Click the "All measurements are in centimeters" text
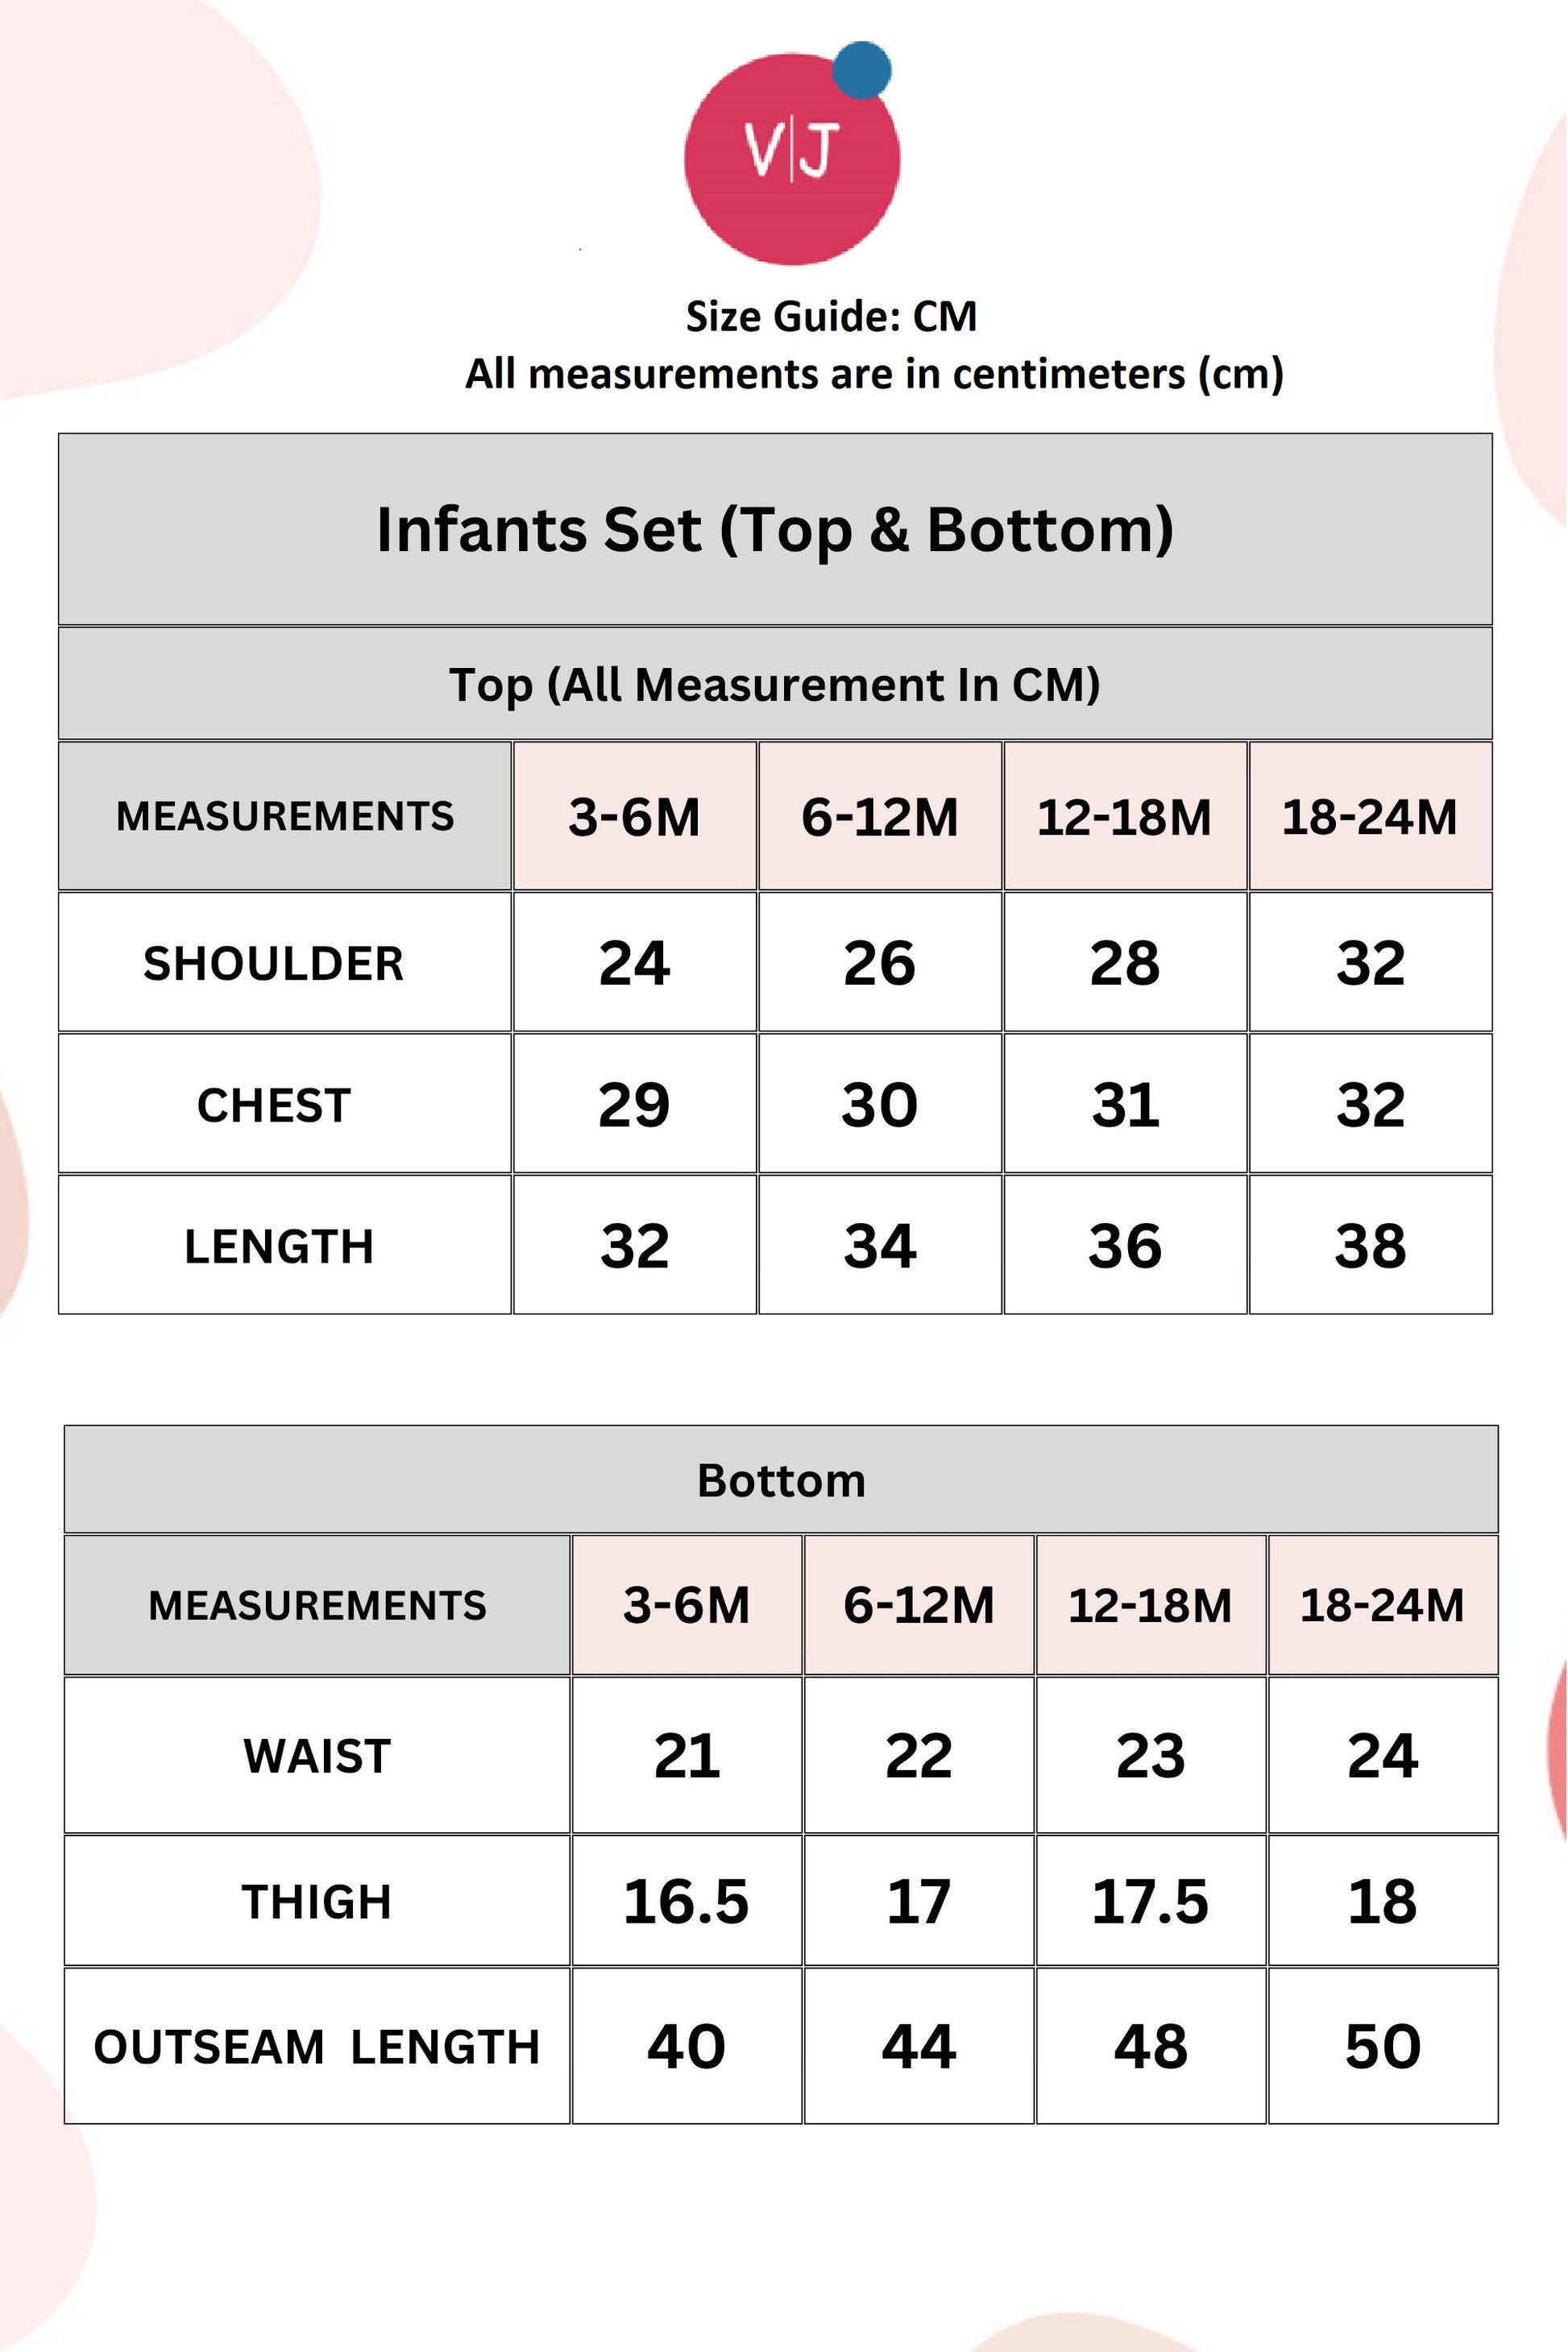Viewport: 1568px width, 2352px height. pos(874,374)
